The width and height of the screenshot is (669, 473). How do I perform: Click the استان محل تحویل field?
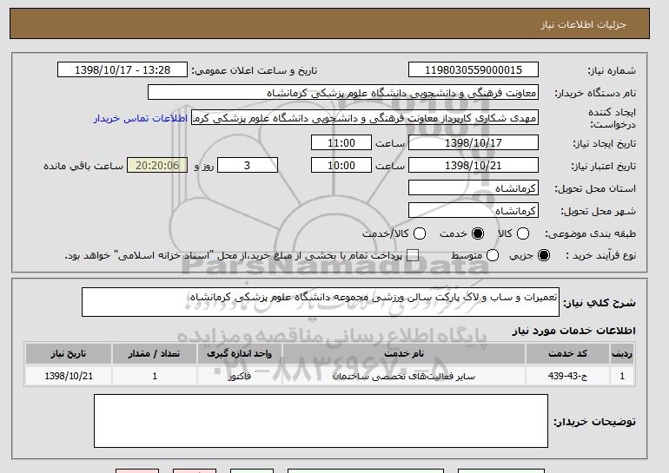[474, 188]
